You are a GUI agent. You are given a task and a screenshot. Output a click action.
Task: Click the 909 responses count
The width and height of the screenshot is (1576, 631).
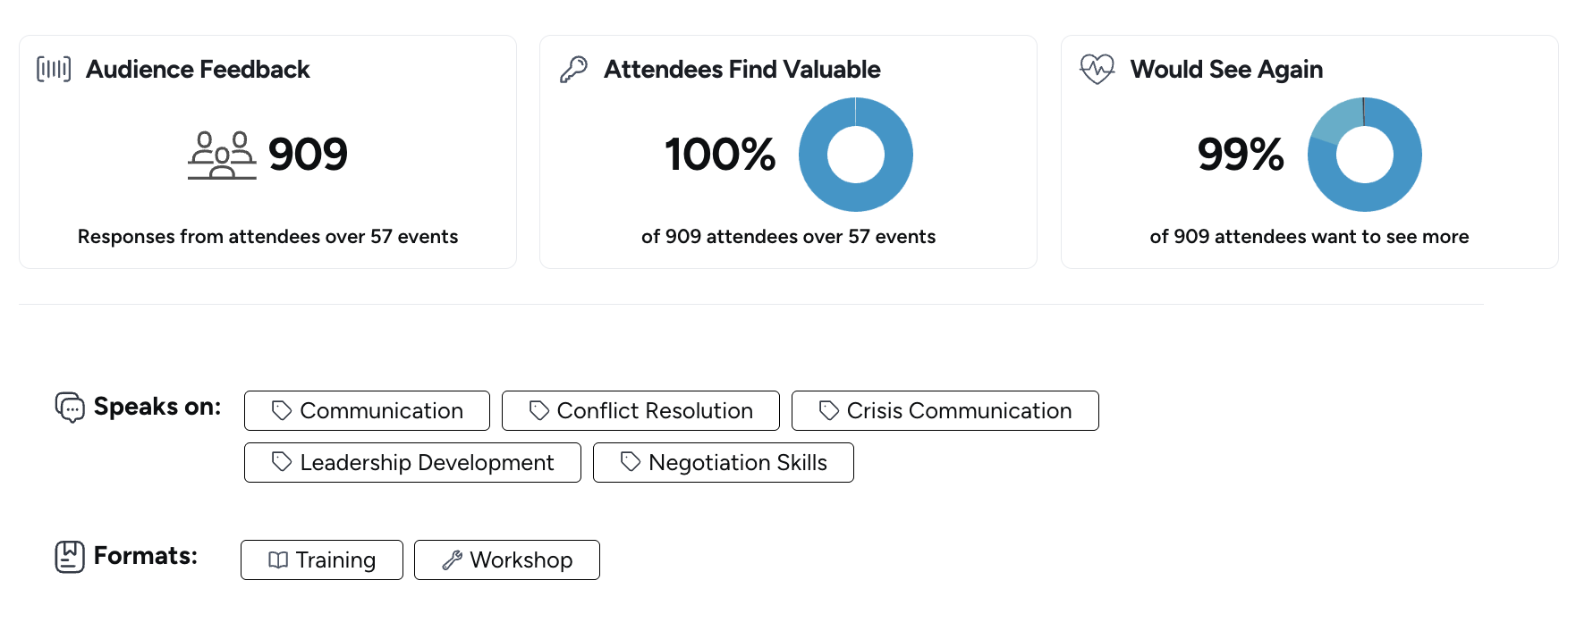[x=308, y=154]
